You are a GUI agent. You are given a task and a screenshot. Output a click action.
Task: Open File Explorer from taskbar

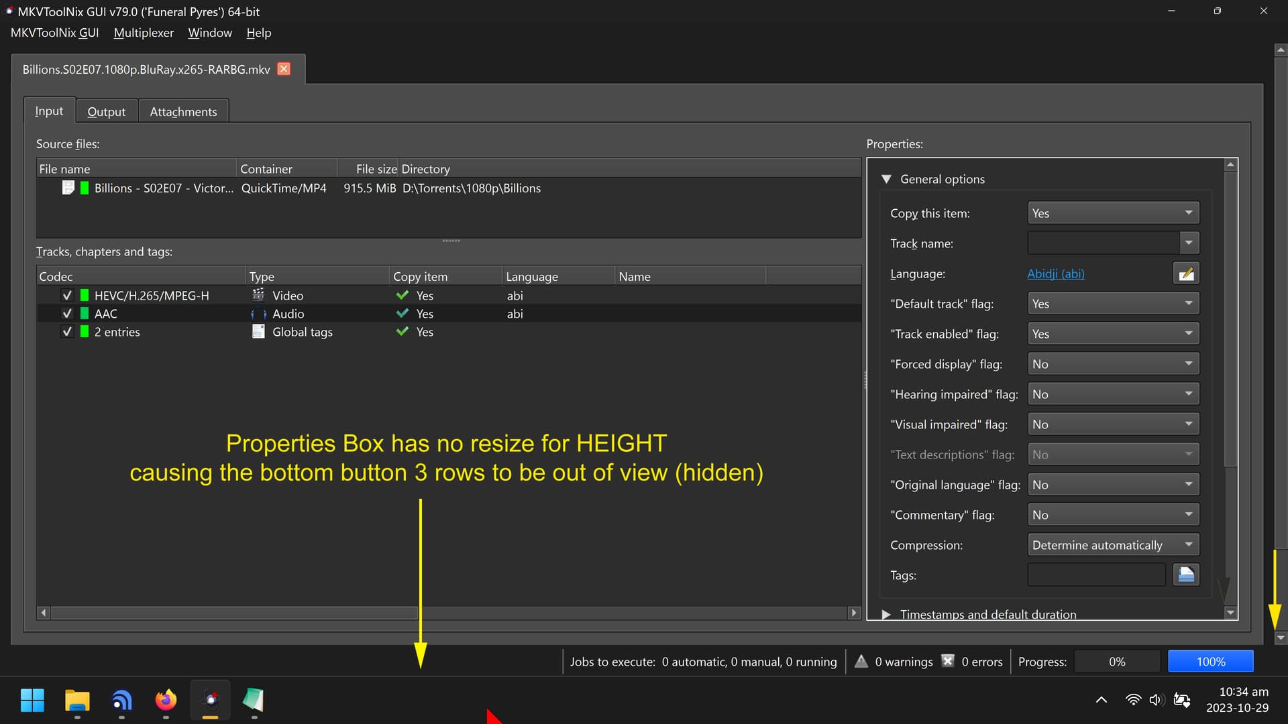(x=77, y=700)
